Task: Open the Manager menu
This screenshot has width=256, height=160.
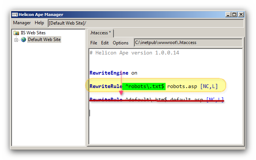Action: tap(22, 23)
